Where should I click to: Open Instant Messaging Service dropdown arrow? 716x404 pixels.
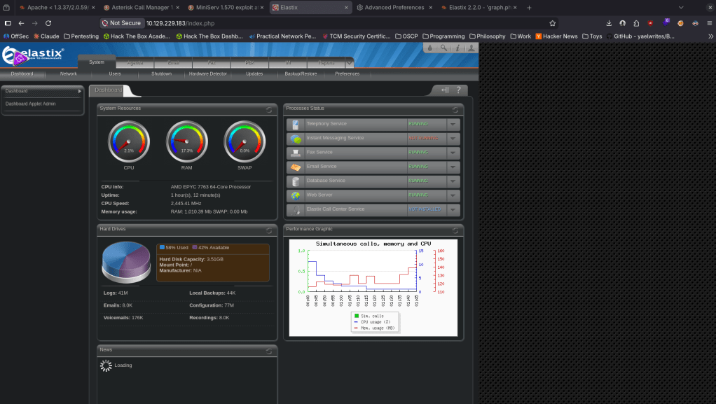[x=453, y=138]
